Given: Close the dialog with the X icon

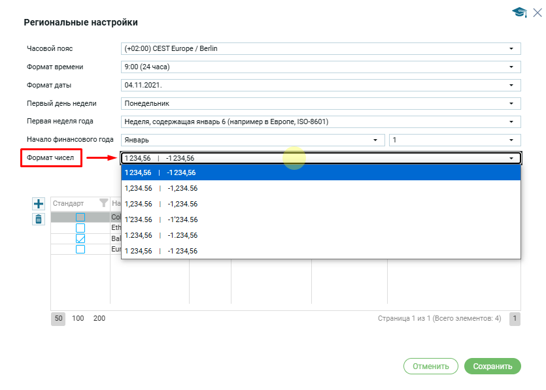Looking at the screenshot, I should pyautogui.click(x=537, y=12).
